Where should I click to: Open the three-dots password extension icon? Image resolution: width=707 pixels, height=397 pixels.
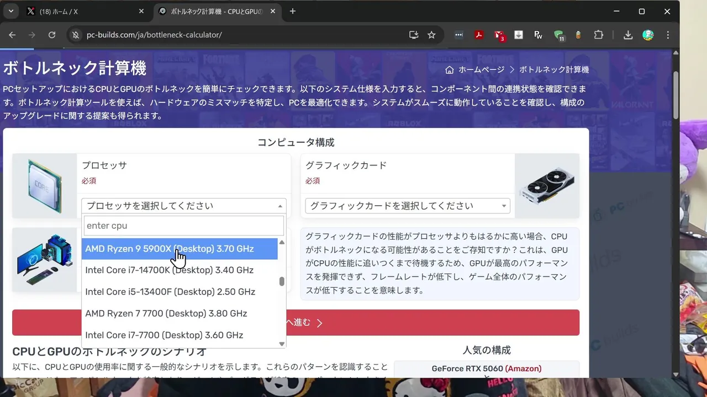(458, 35)
